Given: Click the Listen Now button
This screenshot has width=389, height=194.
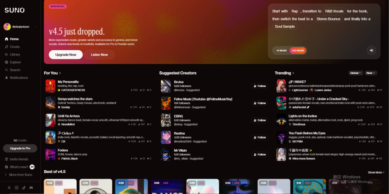Looking at the screenshot, I should (99, 54).
